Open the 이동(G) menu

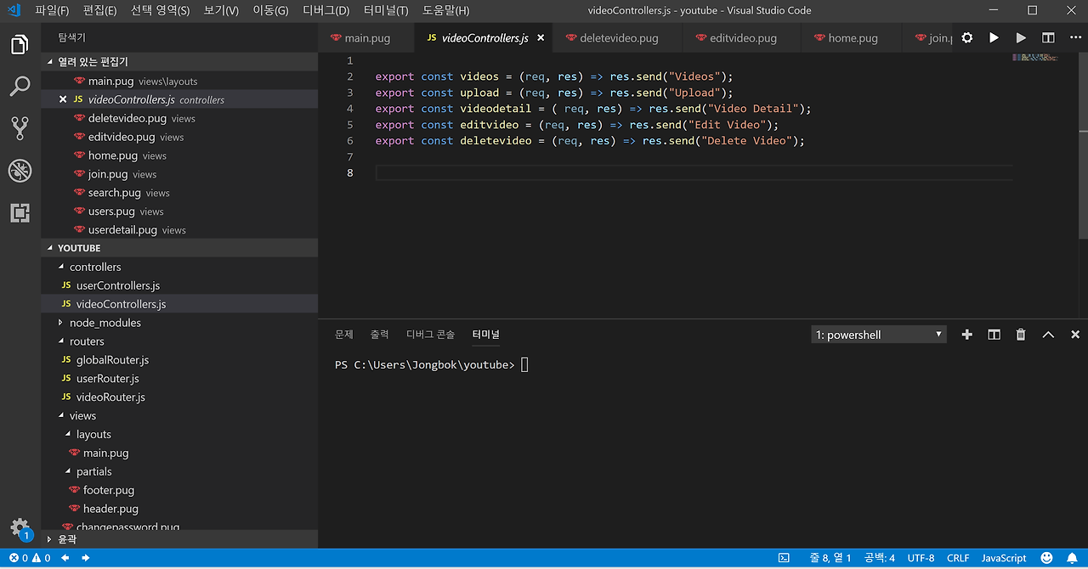click(270, 10)
